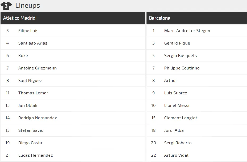Click Jordi Alba's name
The width and height of the screenshot is (247, 162).
(x=174, y=130)
